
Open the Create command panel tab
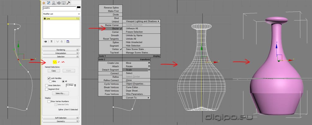click(44, 3)
